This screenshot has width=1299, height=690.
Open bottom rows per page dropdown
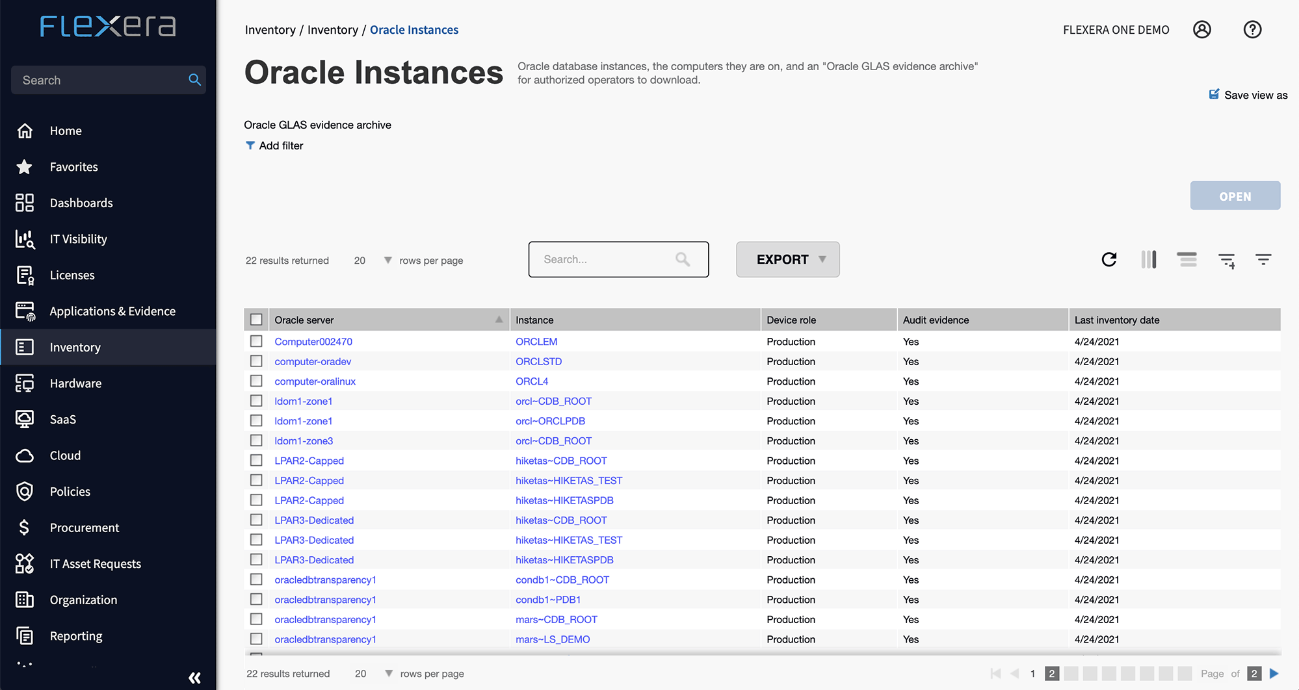[388, 674]
